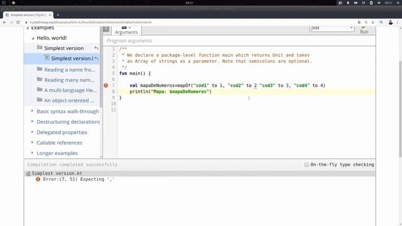Expand Longer examples section
Image resolution: width=402 pixels, height=226 pixels.
(32, 153)
